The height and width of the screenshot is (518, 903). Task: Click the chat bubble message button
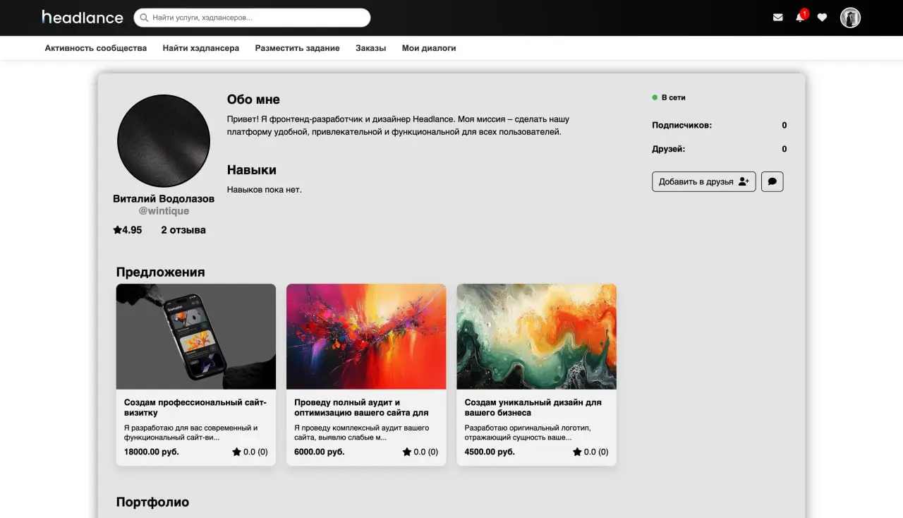point(772,181)
